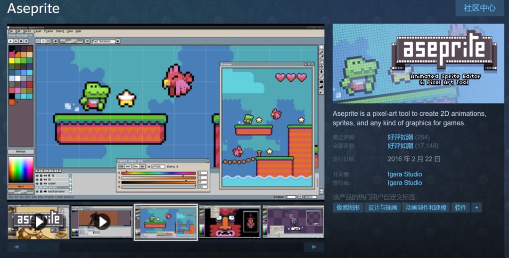This screenshot has height=258, width=509.
Task: Open the 像素图形 tag
Action: 348,208
